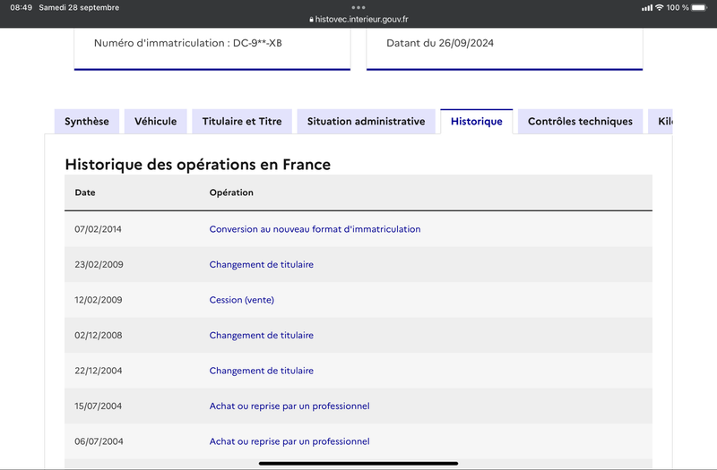Screen dimensions: 717x470
Task: Open Achat ou reprise dated 06/07/2004
Action: (x=289, y=441)
